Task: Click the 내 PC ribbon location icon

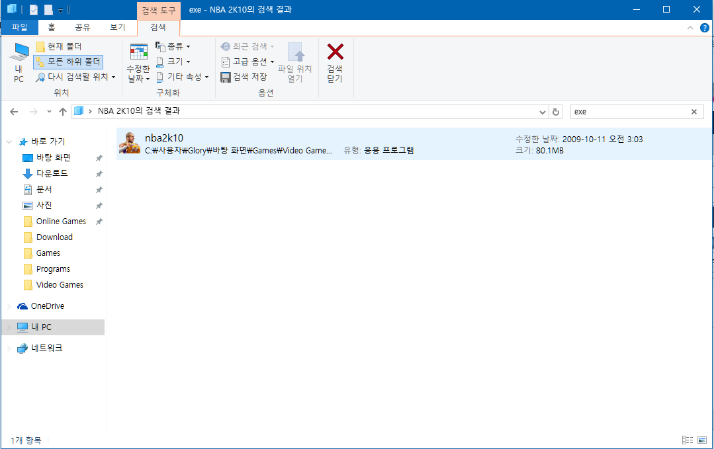Action: coord(19,63)
